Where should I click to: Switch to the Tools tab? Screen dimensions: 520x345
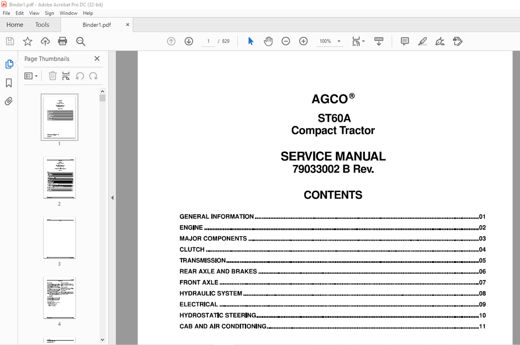pos(42,25)
